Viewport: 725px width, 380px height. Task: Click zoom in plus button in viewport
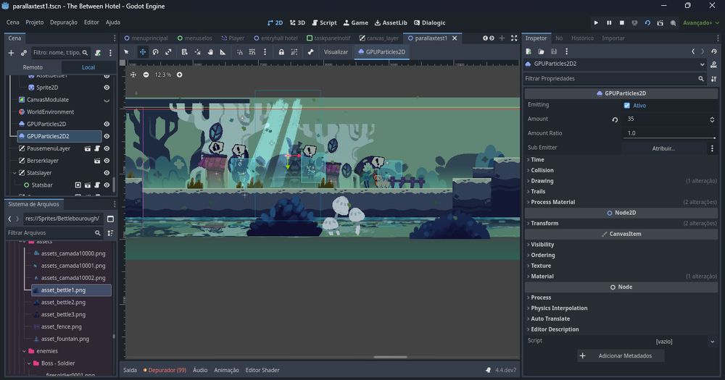pos(179,75)
